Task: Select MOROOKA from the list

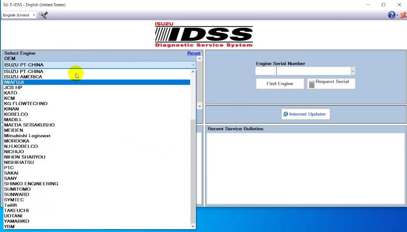Action: [97, 141]
